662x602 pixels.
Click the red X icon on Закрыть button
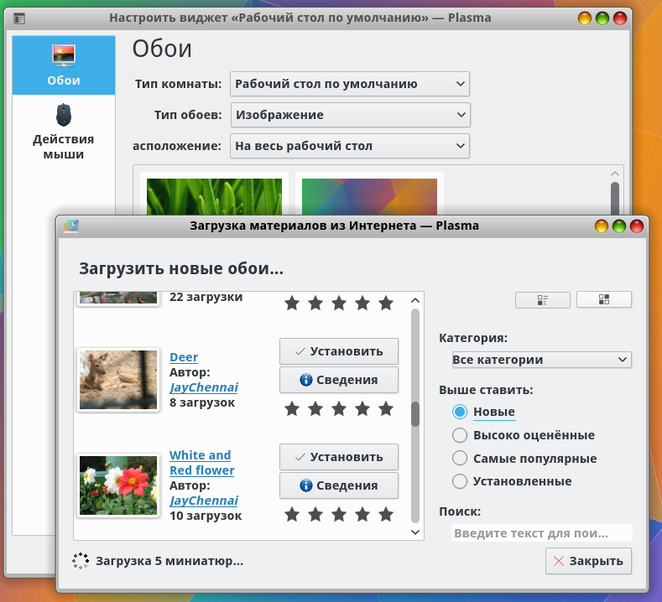point(559,561)
